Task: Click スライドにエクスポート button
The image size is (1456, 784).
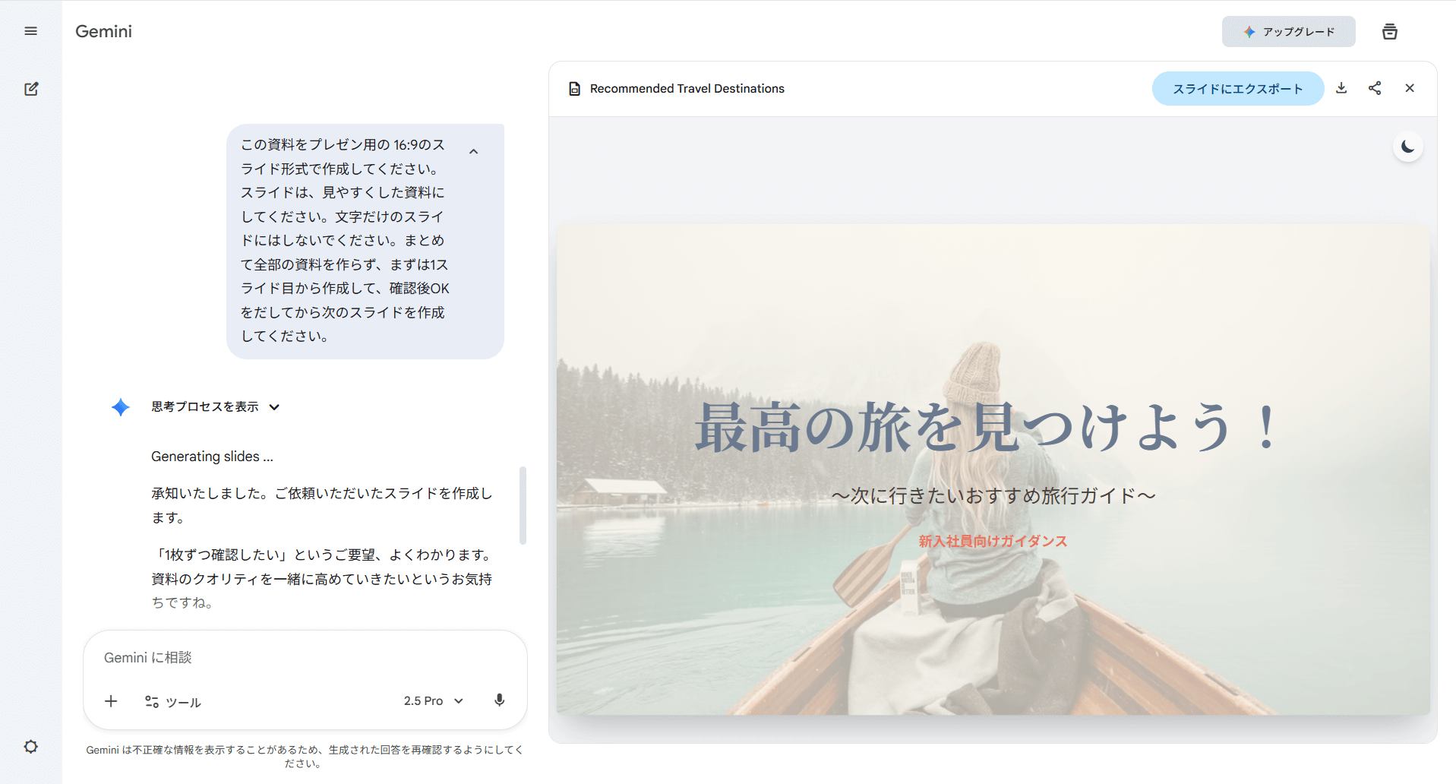Action: (1237, 89)
